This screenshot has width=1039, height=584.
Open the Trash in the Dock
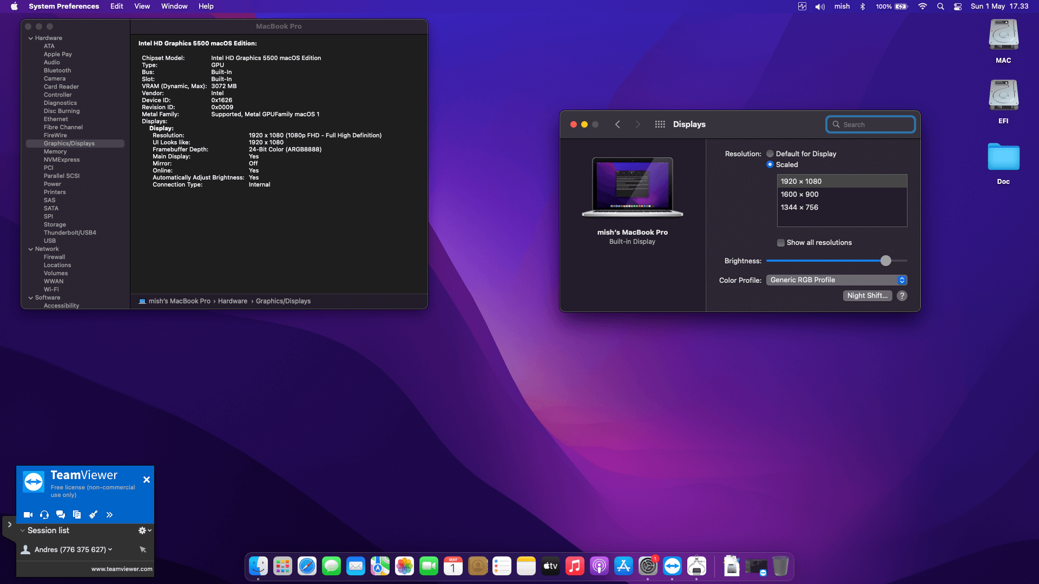[780, 566]
